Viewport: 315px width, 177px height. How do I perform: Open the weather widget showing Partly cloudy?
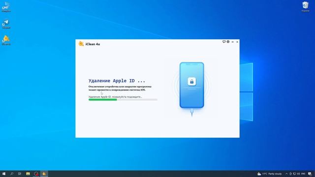(x=269, y=174)
